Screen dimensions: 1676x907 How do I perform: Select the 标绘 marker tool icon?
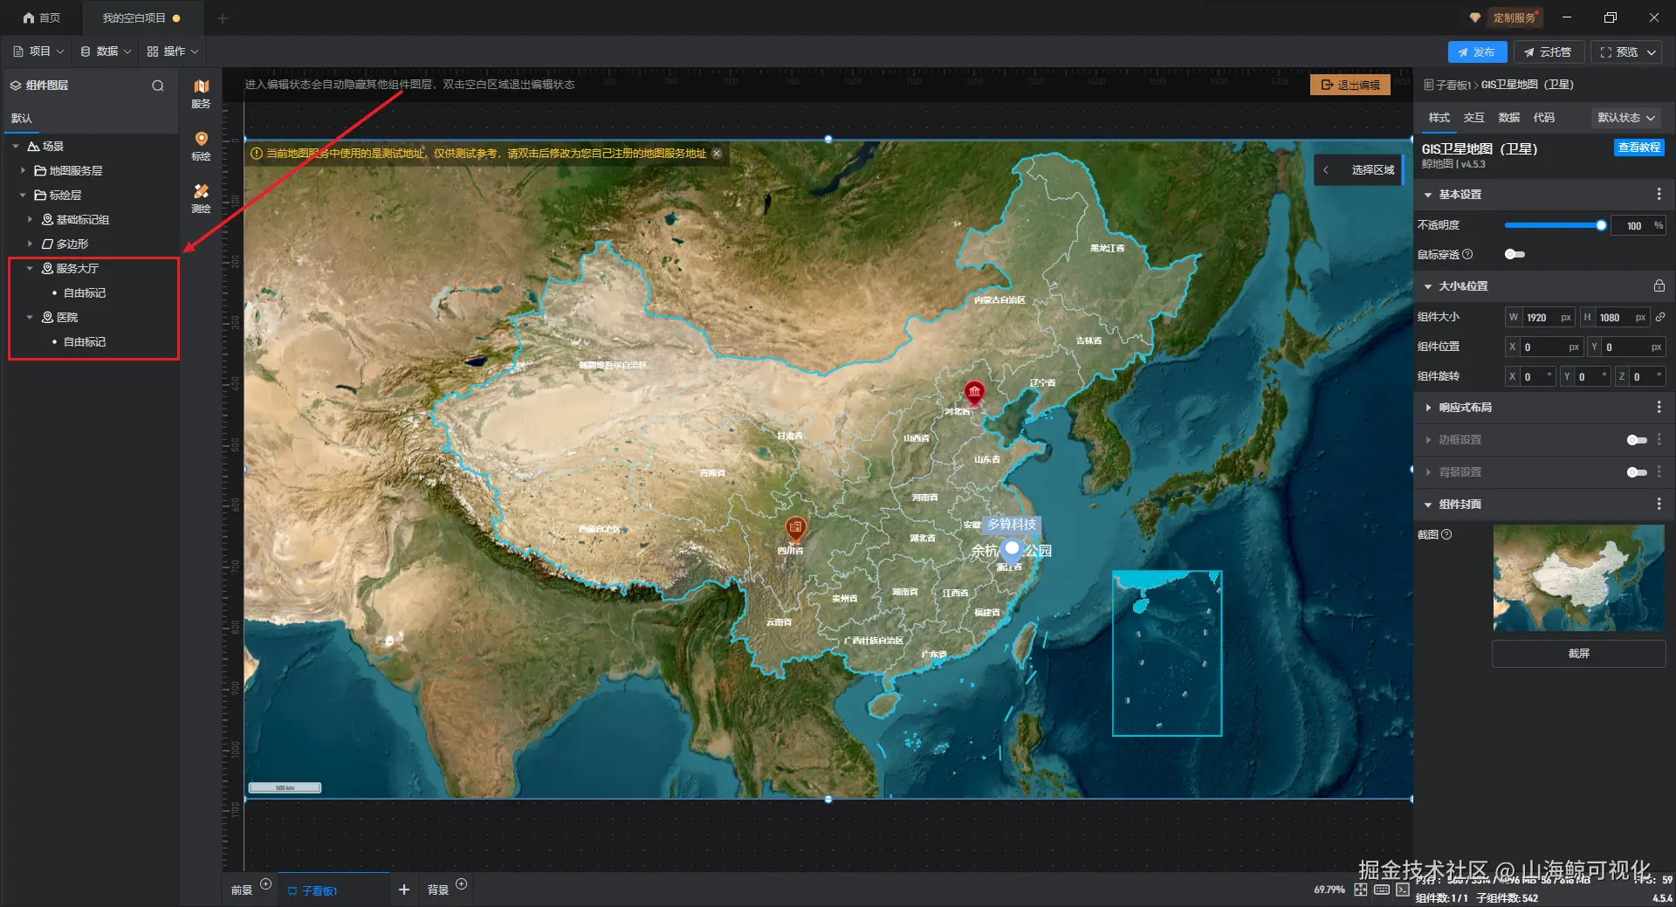tap(201, 146)
